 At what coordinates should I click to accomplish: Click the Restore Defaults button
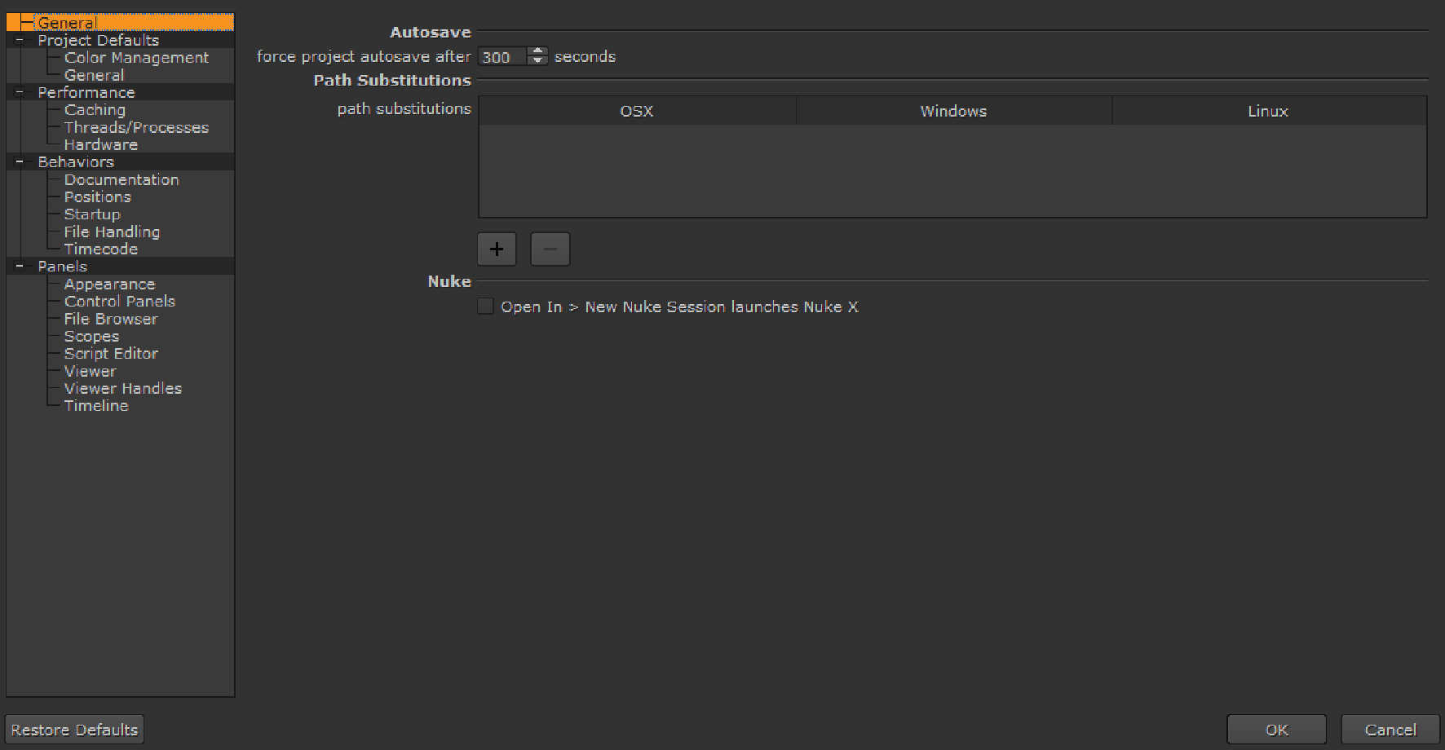(73, 729)
